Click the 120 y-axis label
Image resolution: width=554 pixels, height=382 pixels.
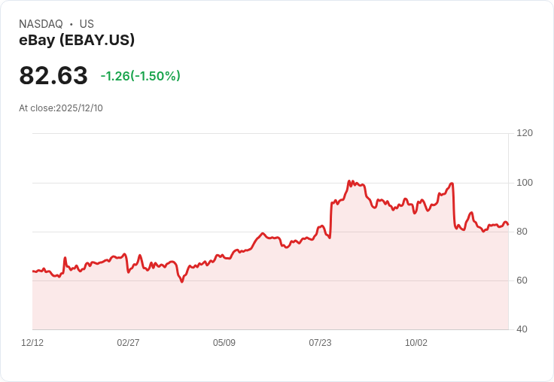[525, 133]
